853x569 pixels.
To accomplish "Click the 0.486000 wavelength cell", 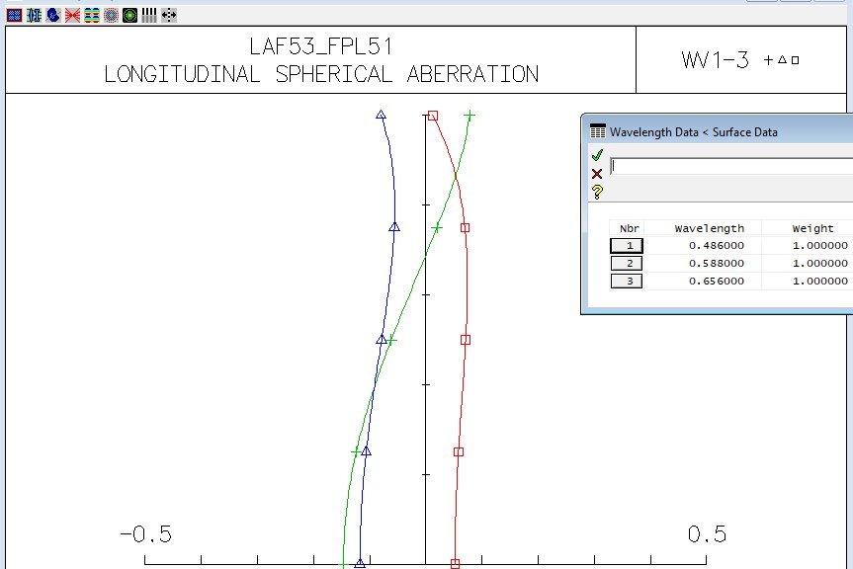I will 716,246.
